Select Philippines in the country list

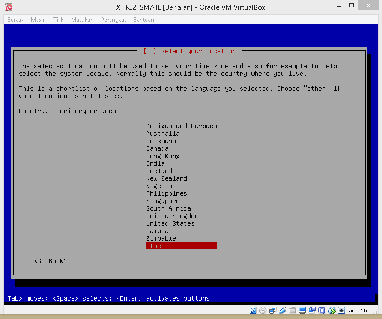pos(182,193)
